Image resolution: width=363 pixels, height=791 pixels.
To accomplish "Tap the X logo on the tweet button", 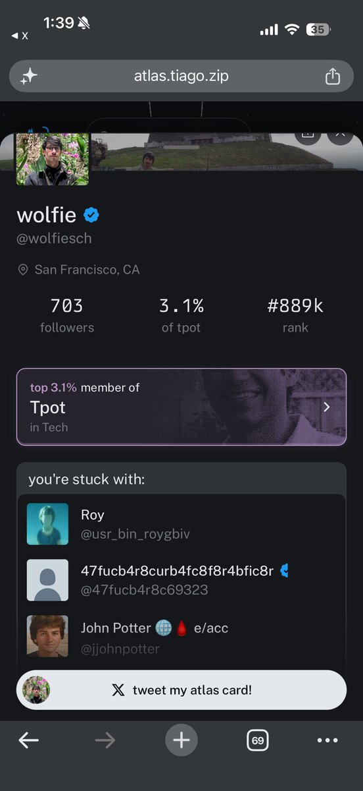I will coord(118,690).
